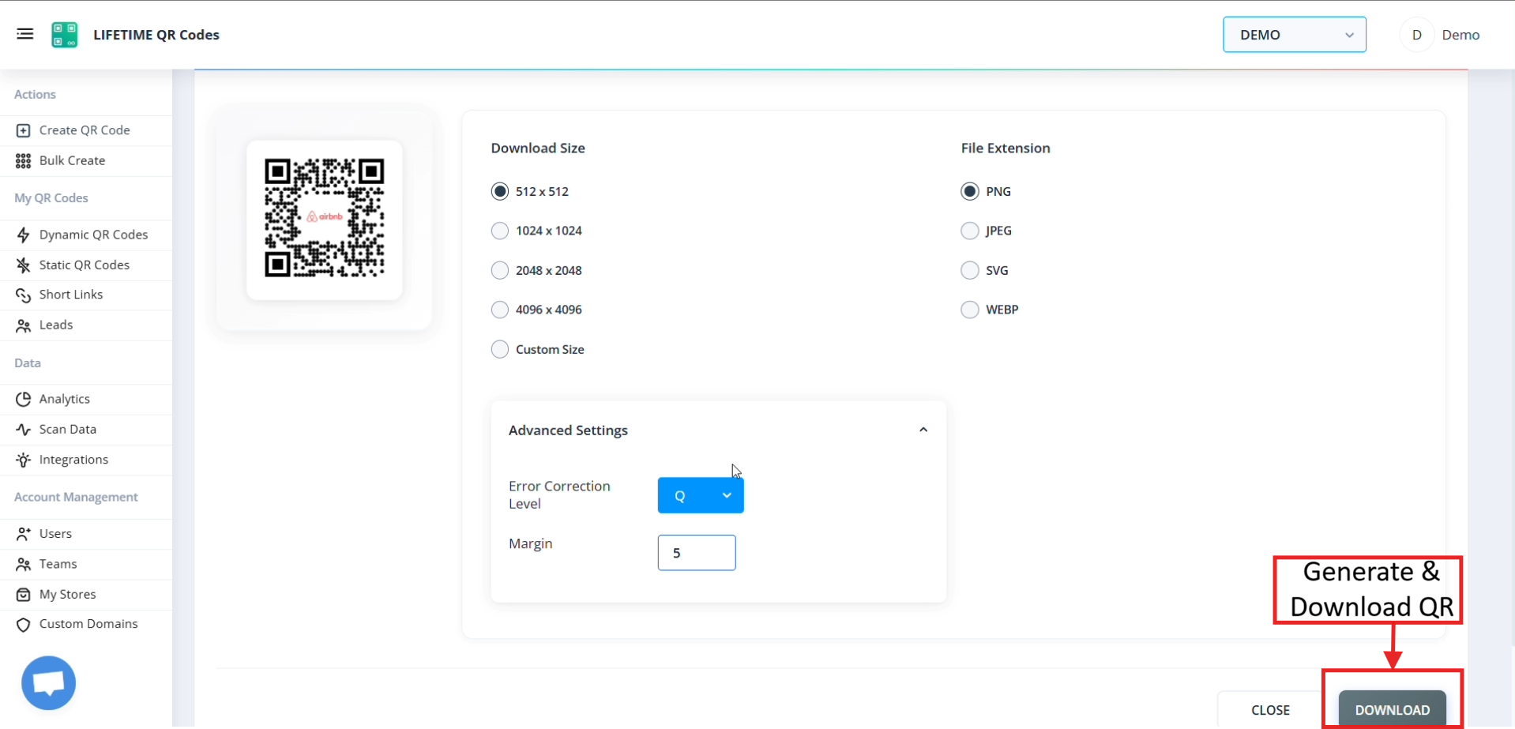Viewport: 1515px width, 729px height.
Task: Choose SVG as the file extension
Action: (x=969, y=270)
